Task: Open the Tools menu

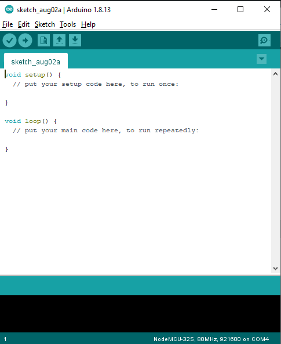Action: [68, 24]
